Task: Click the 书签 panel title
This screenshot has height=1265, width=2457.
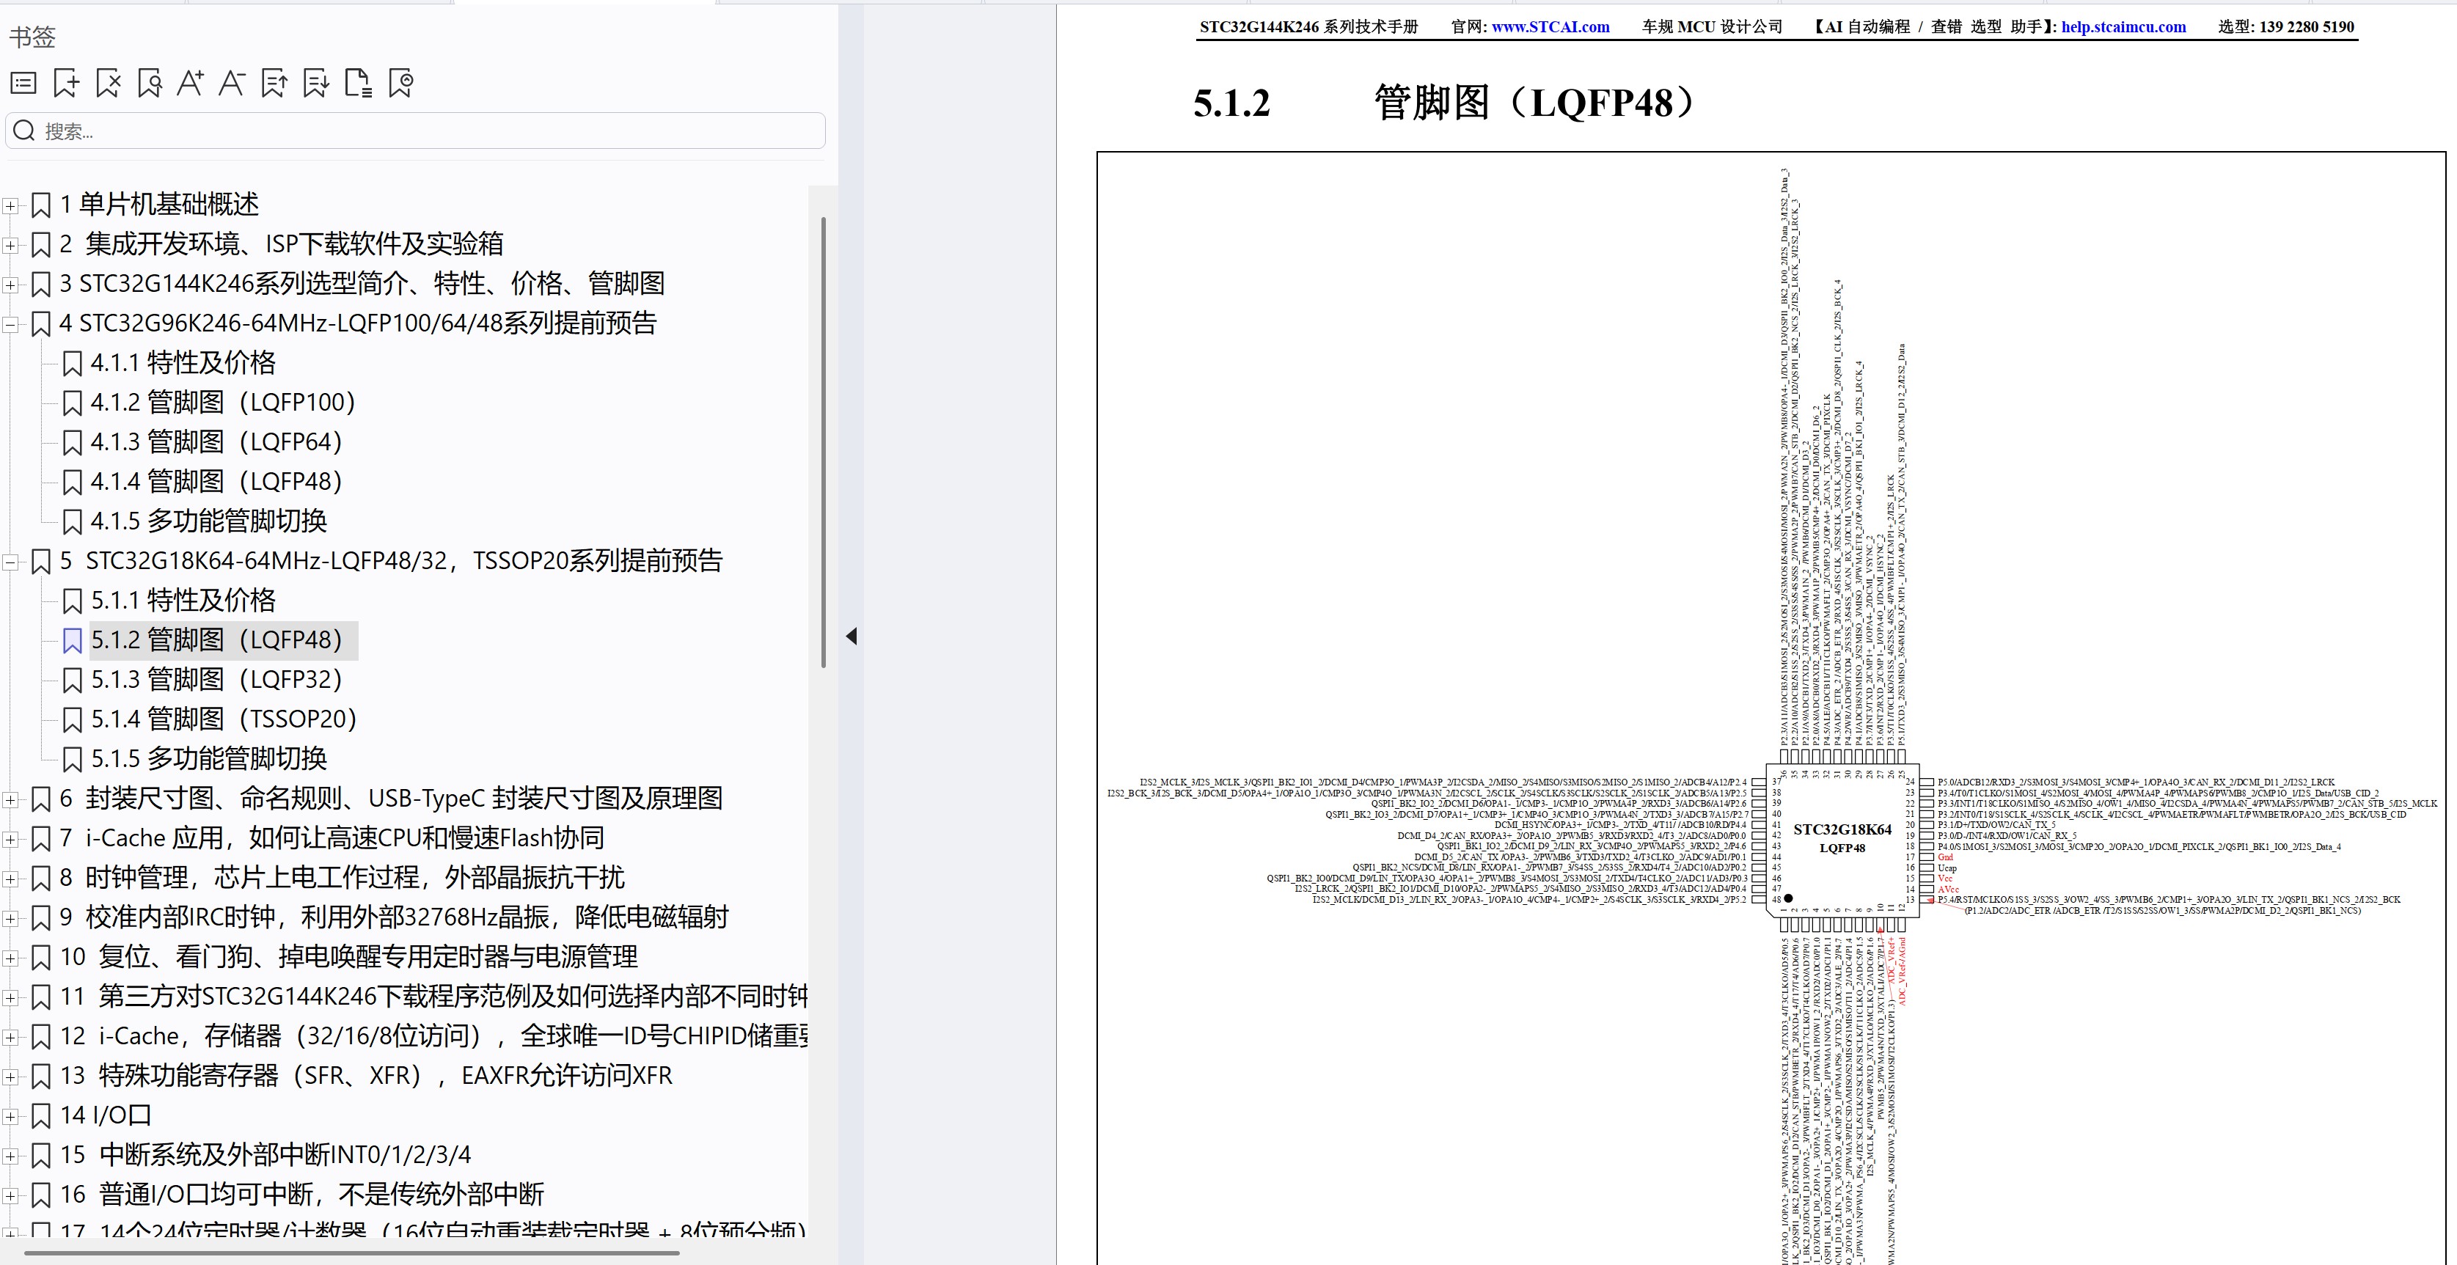Action: coord(32,37)
